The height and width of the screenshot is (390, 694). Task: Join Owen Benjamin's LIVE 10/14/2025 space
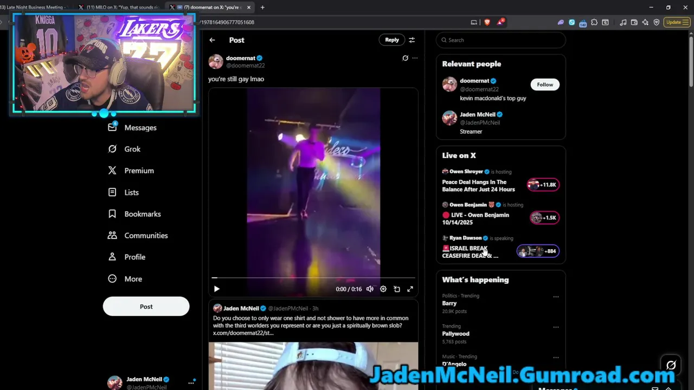pyautogui.click(x=475, y=219)
